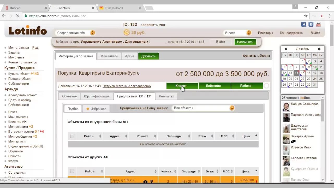Go to previous month in calendar
334x188 pixels.
(x=286, y=49)
